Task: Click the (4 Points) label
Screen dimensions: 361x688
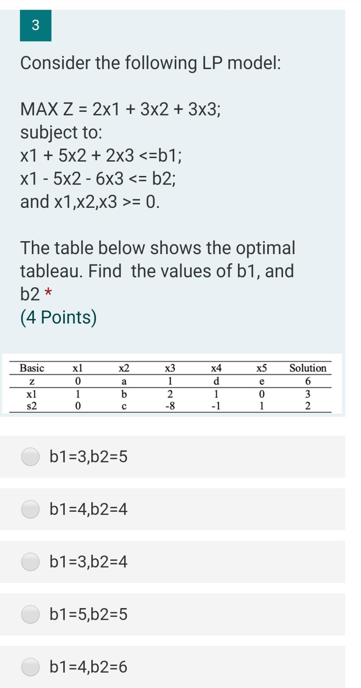Action: pos(58,316)
